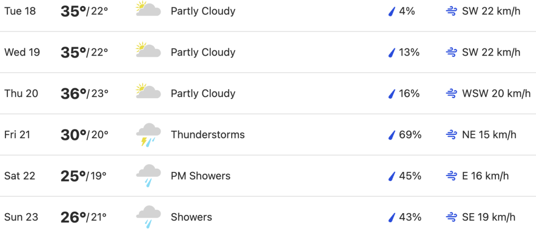536x233 pixels.
Task: Click the wind icon beside NE 15 km/h
Action: point(452,135)
